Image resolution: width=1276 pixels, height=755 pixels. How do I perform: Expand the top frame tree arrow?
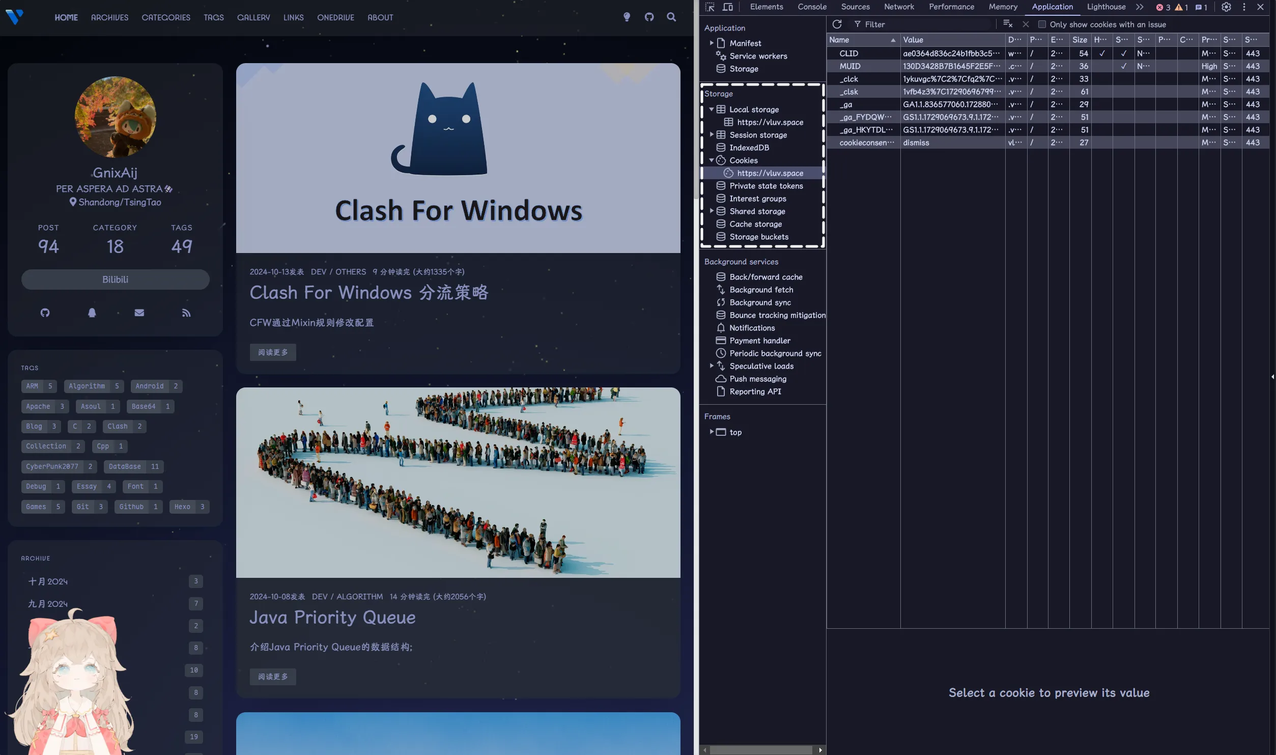(x=711, y=432)
